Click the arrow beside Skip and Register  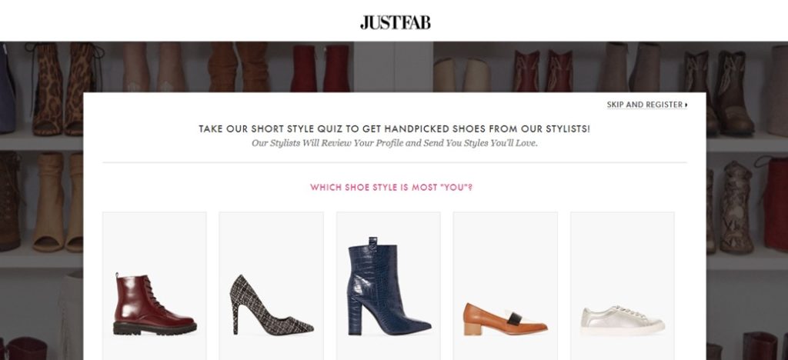pyautogui.click(x=686, y=105)
